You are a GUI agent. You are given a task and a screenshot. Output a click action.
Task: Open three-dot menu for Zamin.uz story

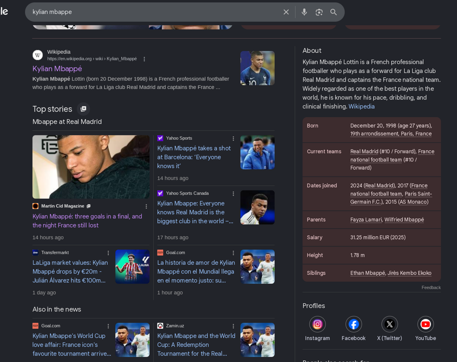pos(233,326)
